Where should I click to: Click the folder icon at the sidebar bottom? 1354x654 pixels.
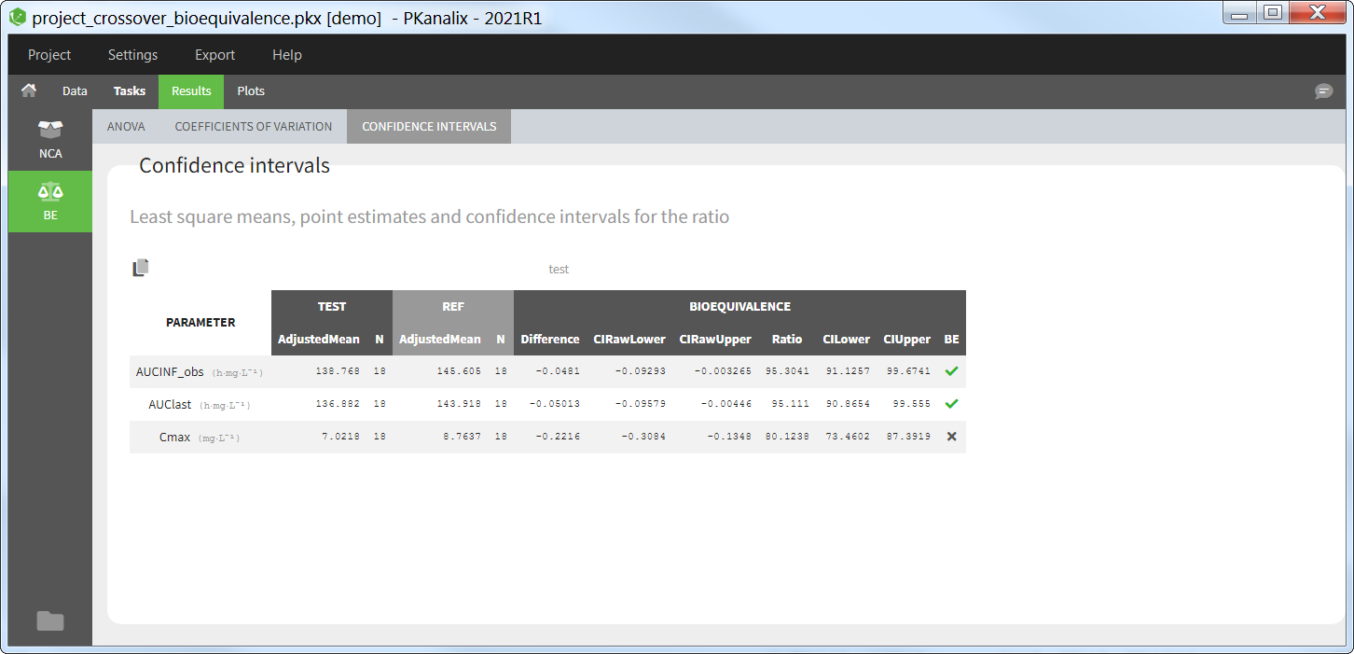click(50, 620)
